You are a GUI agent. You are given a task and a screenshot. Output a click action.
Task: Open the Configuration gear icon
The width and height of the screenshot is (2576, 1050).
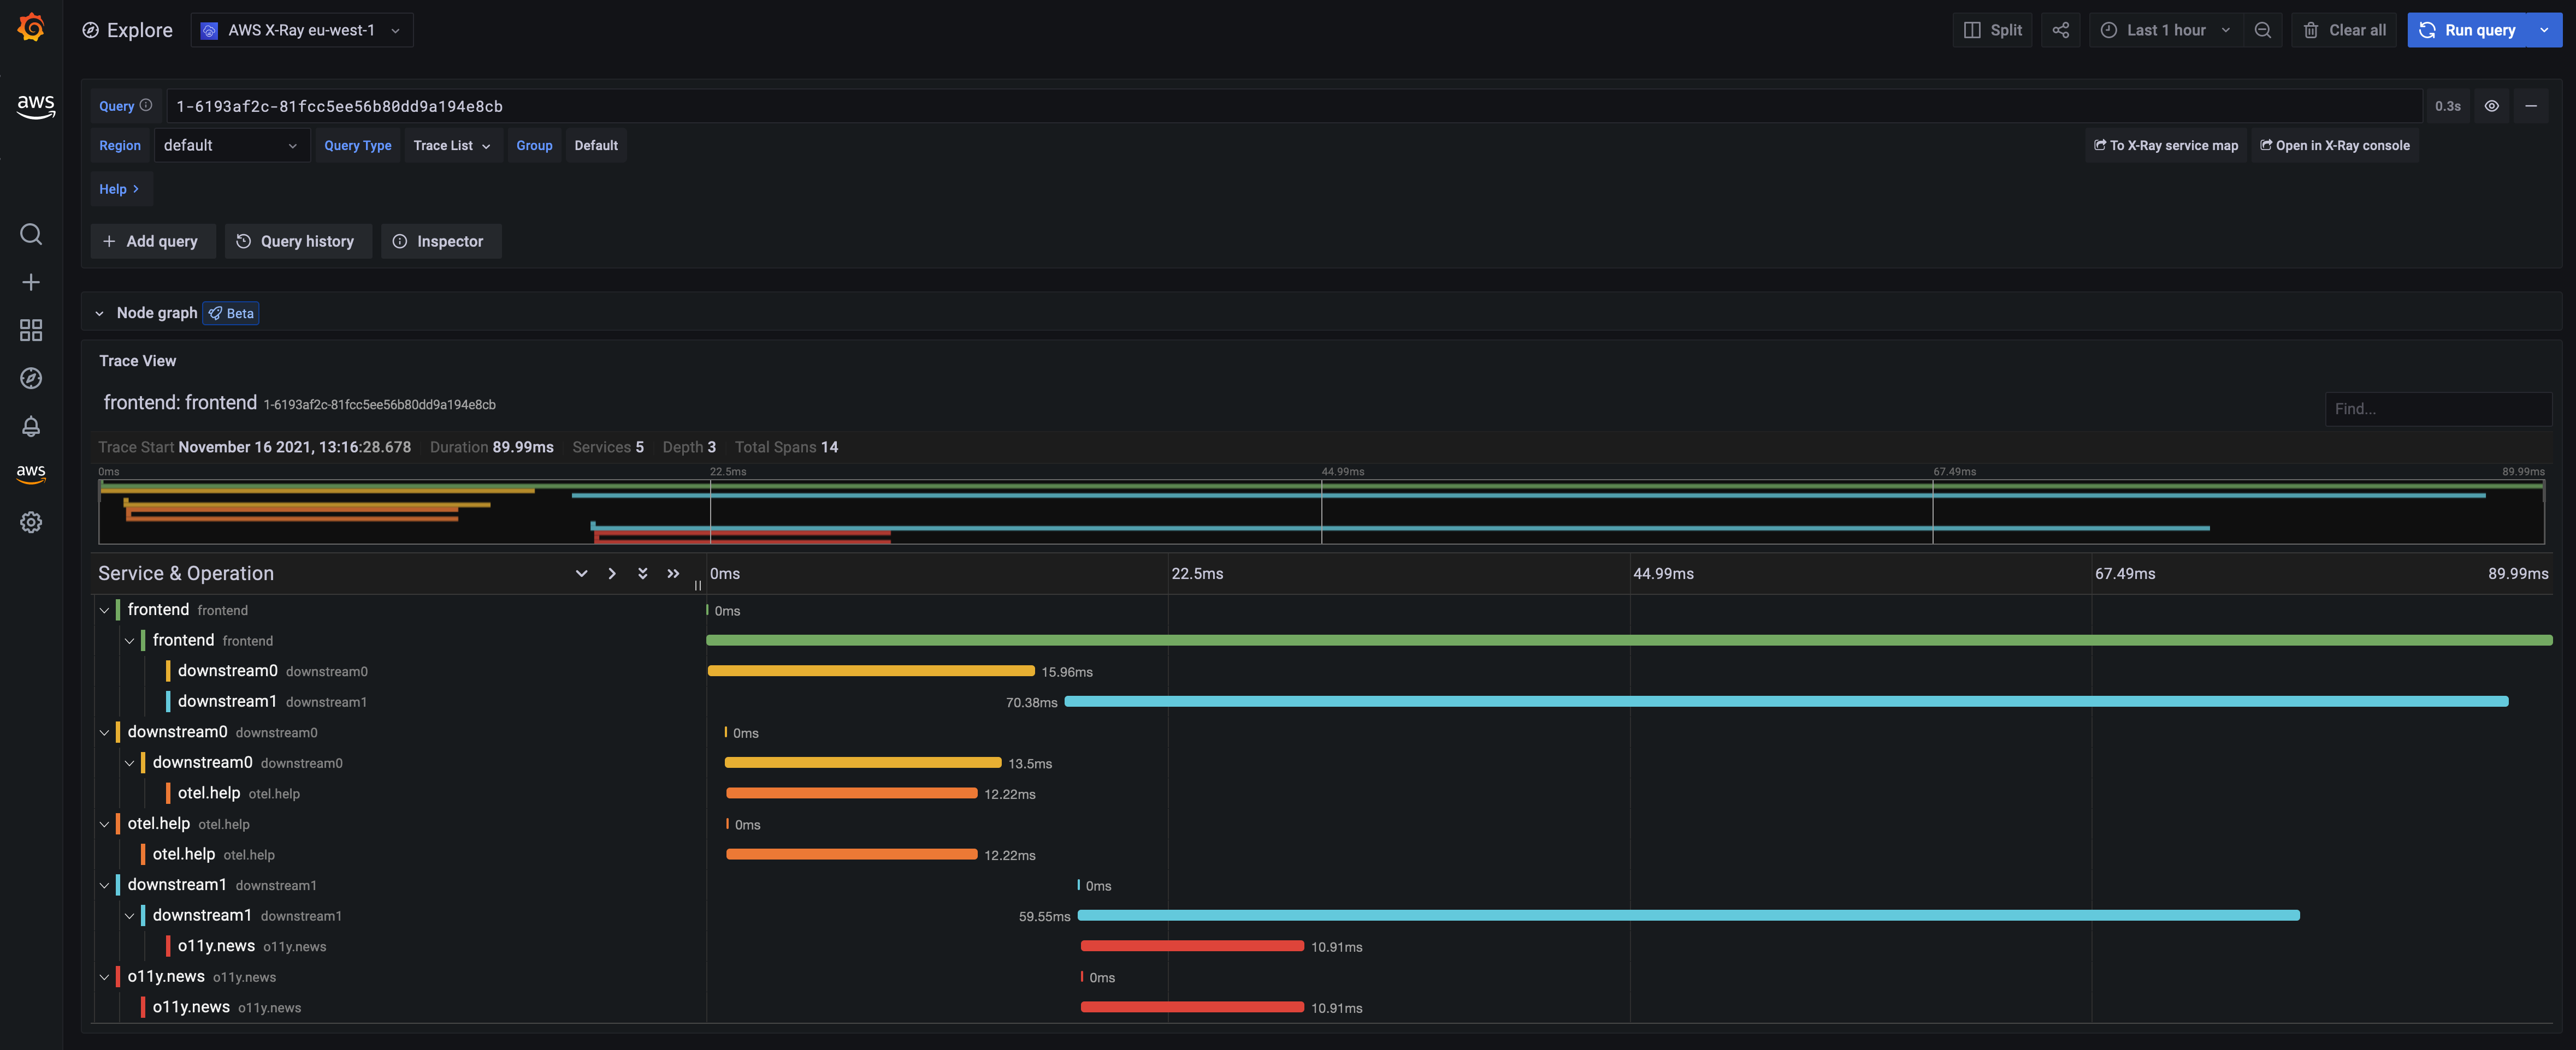31,522
